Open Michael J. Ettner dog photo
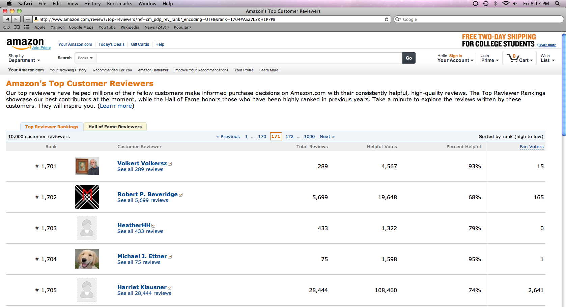Screen dimensions: 566x307 [x=87, y=259]
